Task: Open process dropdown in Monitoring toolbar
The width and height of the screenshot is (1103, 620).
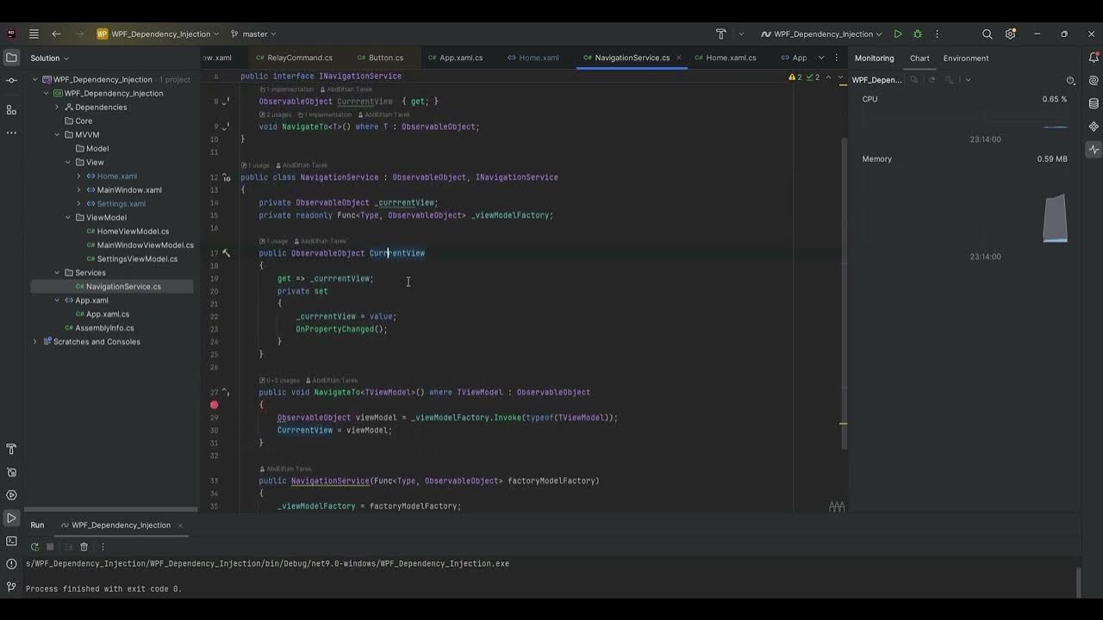Action: 968,80
